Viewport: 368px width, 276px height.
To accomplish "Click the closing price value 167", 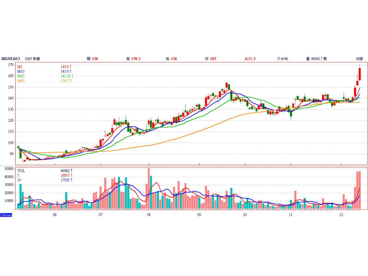I will [x=213, y=59].
